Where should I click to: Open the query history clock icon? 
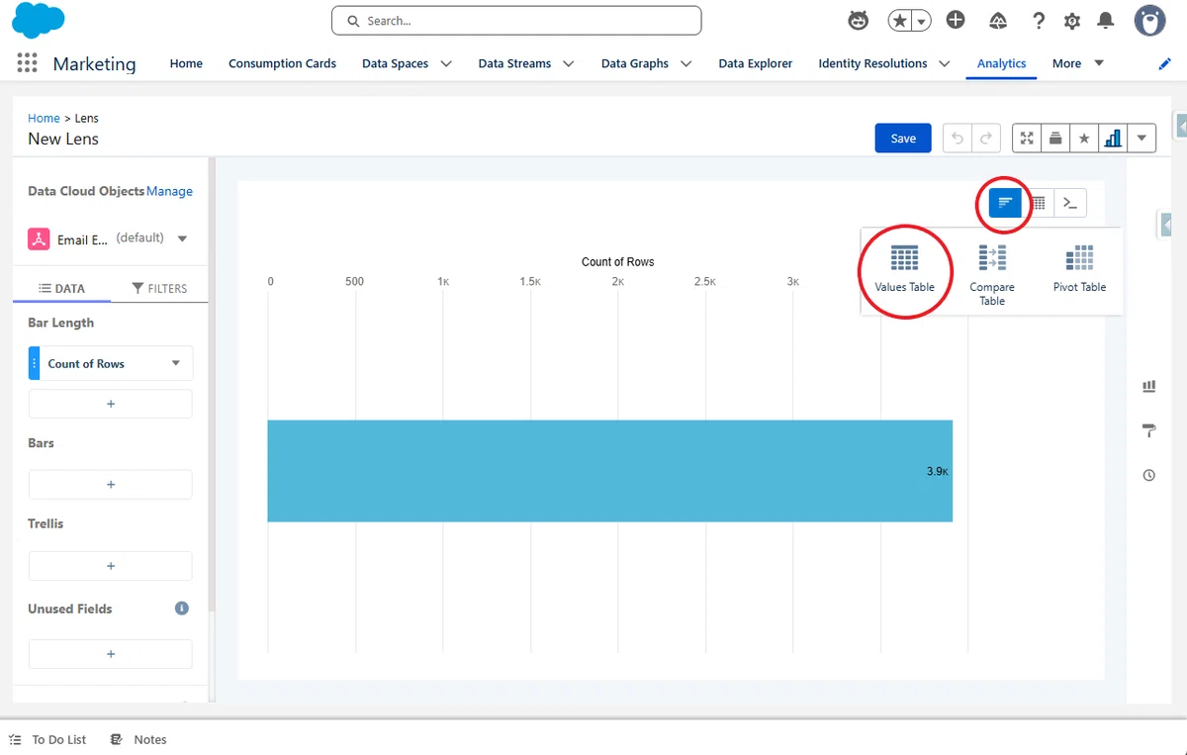[1148, 475]
